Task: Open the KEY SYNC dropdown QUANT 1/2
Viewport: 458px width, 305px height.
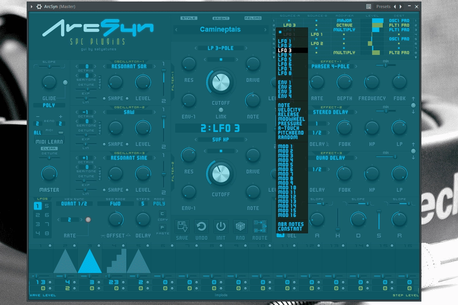Action: (74, 204)
